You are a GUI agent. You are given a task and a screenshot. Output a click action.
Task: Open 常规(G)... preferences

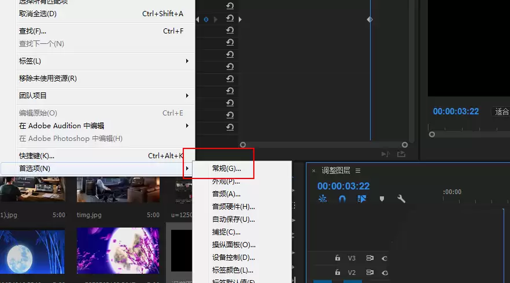tap(242, 169)
